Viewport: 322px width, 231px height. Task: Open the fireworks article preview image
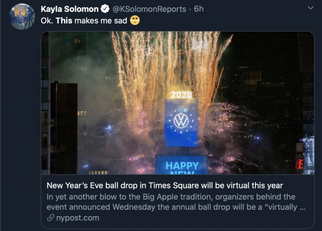coord(178,103)
